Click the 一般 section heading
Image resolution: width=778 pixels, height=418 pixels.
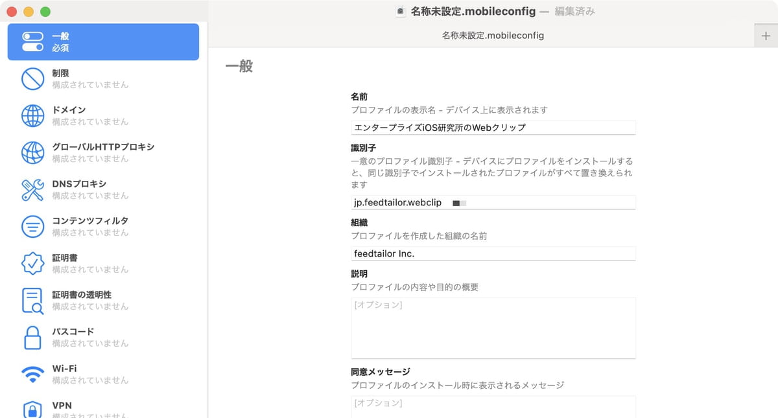[x=239, y=66]
